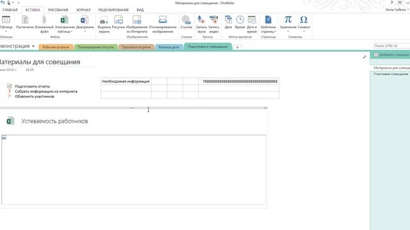Click the page time 18:05
Screen dimensions: 410x230
tap(30, 70)
